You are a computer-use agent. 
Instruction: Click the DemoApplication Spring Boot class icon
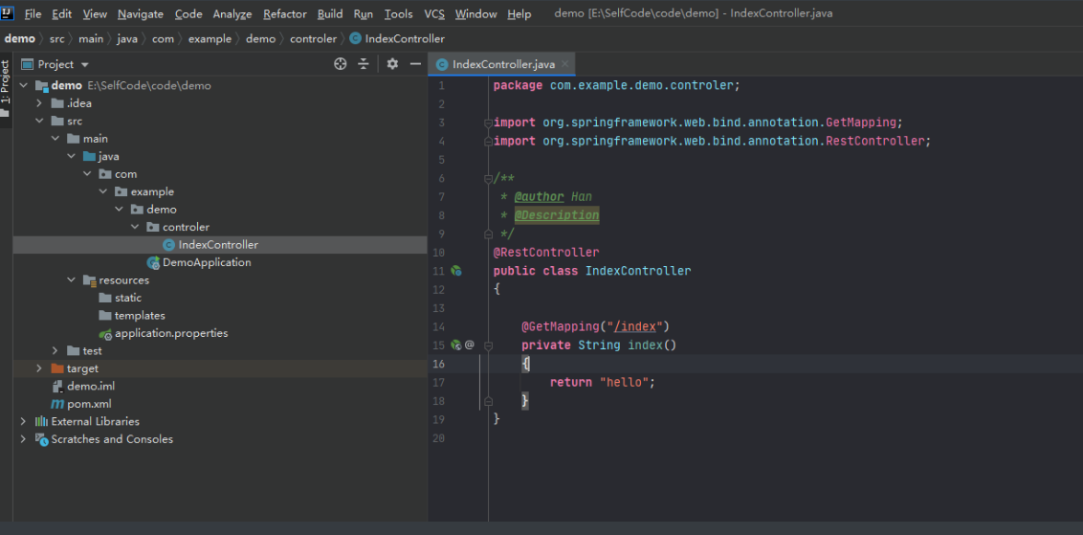point(153,262)
